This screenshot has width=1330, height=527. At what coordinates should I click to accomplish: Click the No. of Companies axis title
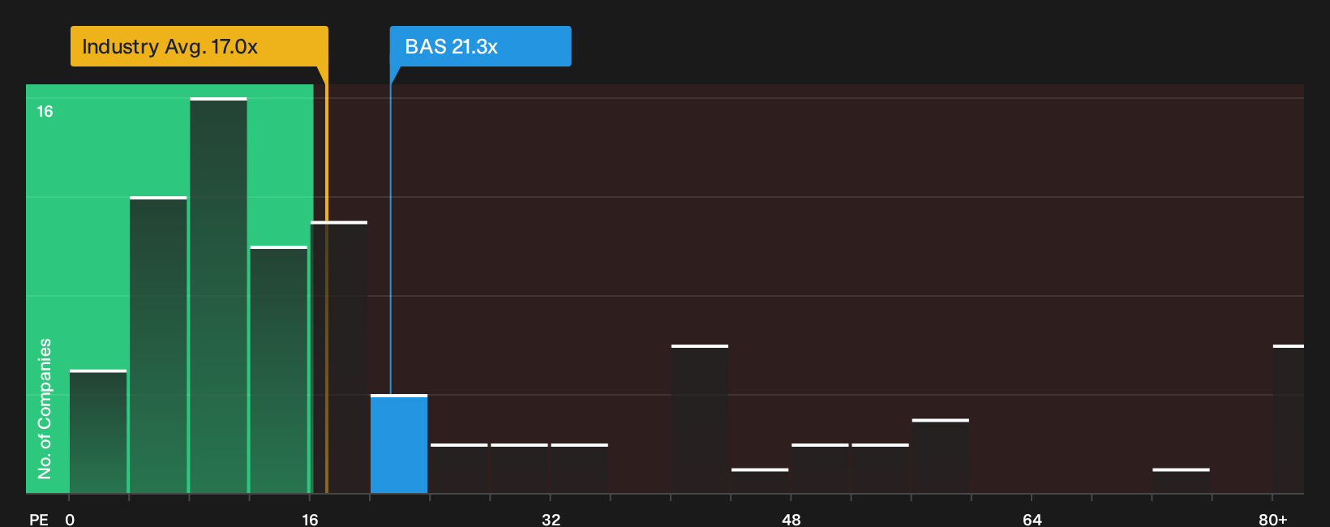(x=45, y=408)
